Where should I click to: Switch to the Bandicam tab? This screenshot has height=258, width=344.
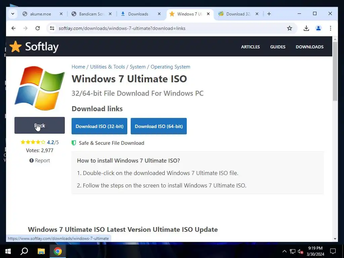[x=91, y=14]
